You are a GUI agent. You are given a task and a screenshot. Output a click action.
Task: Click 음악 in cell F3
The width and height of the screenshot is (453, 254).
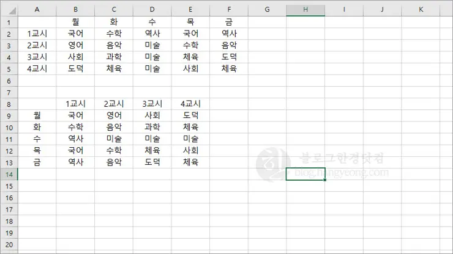pos(229,45)
